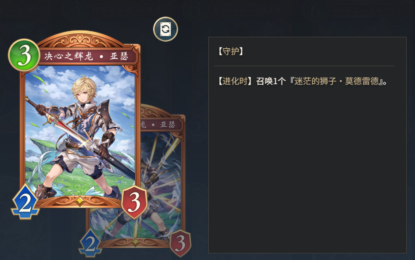
Task: Click the yellow gem on the evolved card's bottom
Action: click(135, 242)
